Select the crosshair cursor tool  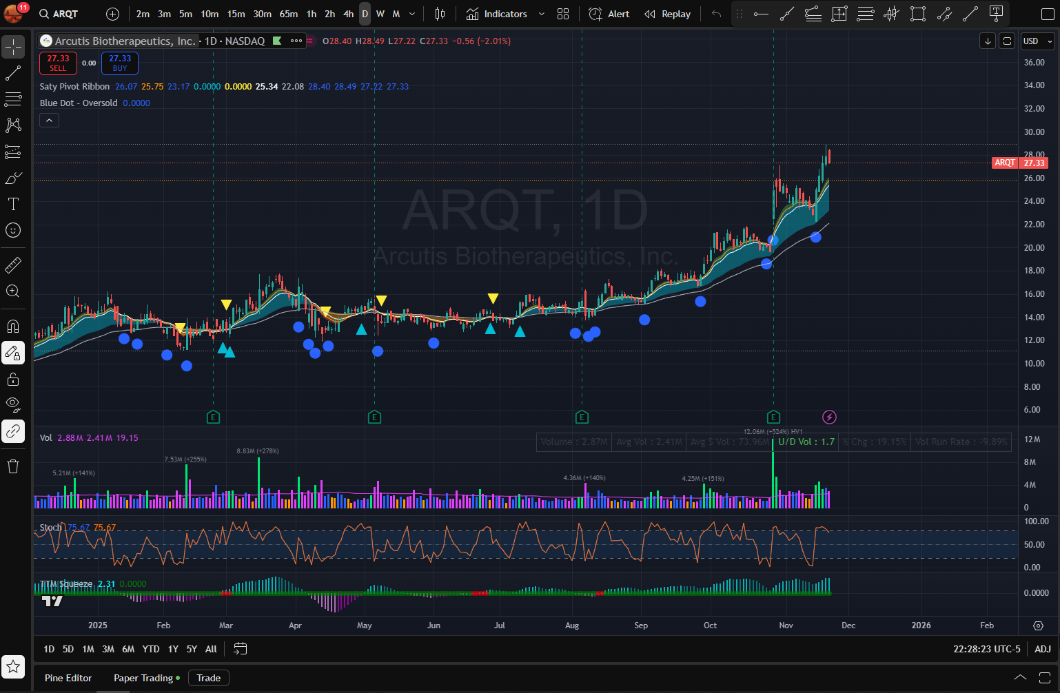13,47
